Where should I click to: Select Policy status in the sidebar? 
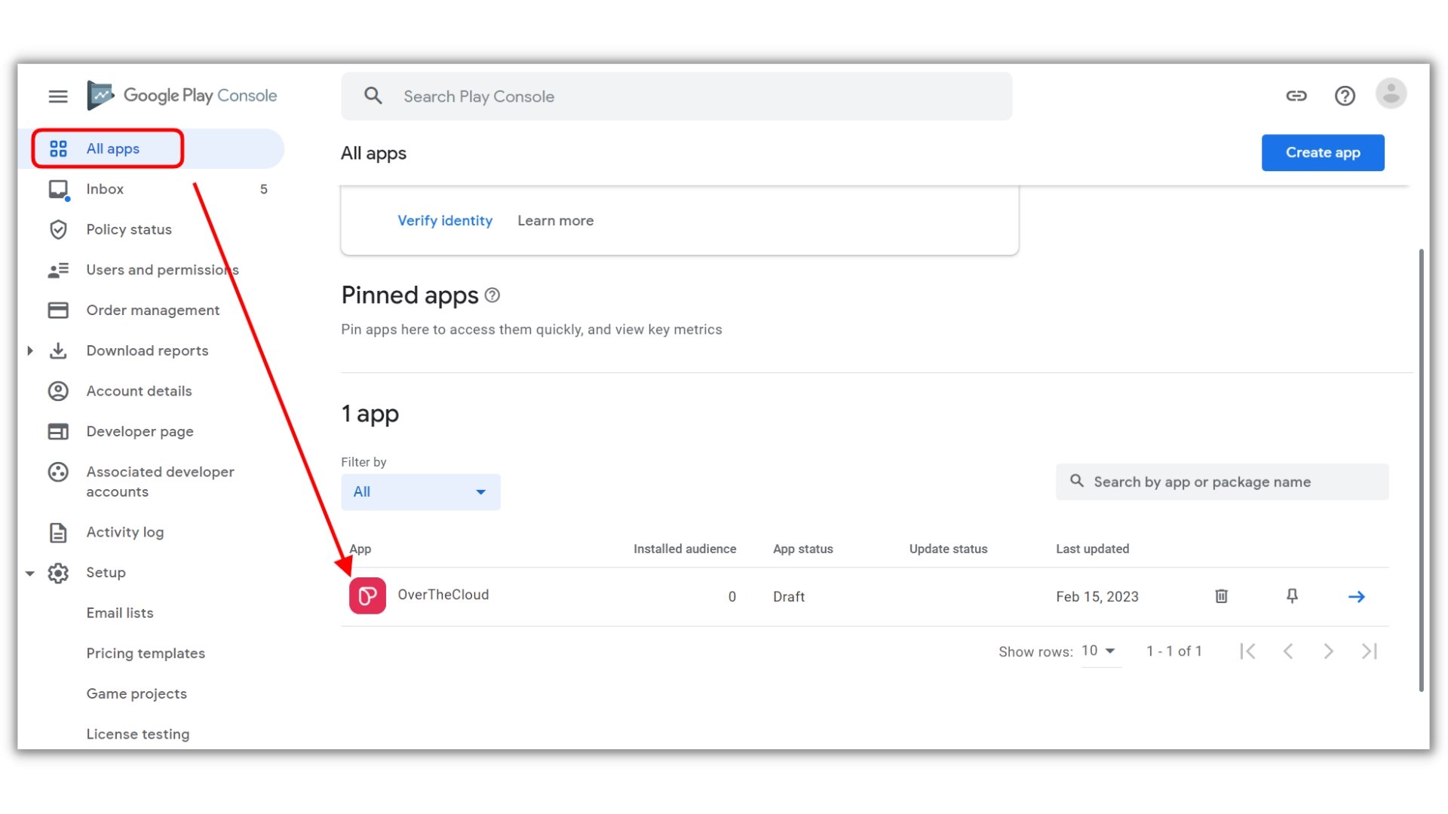click(128, 229)
